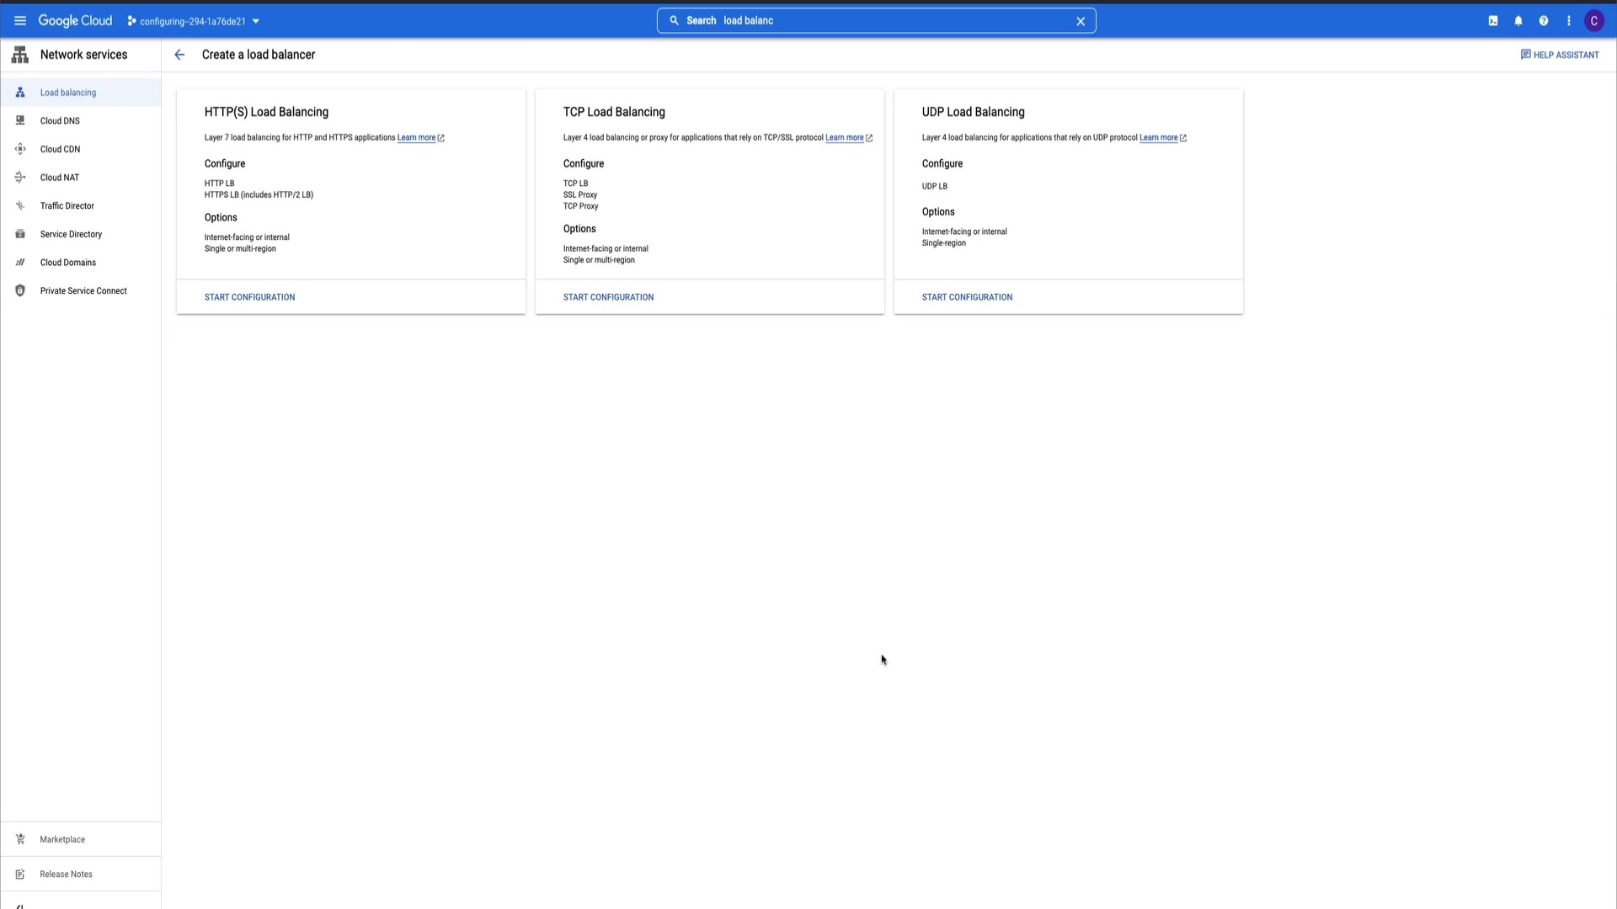The image size is (1617, 909).
Task: Open the help question mark icon
Action: click(x=1544, y=21)
